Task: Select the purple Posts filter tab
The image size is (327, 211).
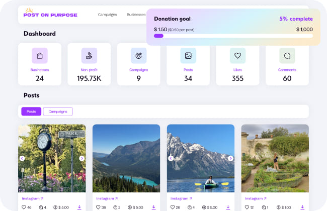Action: (x=31, y=112)
